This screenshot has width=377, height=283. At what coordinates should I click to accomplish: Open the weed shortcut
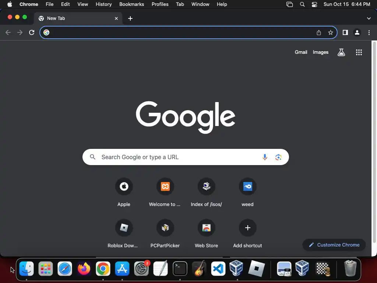pos(247,192)
